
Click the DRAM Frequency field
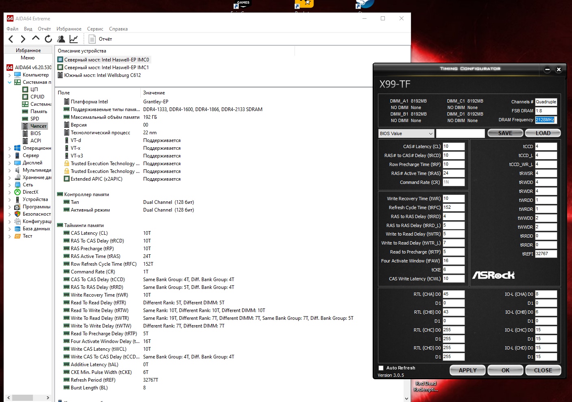tap(546, 120)
